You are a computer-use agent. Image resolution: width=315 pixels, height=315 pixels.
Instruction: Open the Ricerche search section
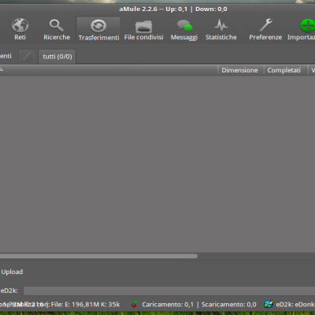click(x=57, y=29)
